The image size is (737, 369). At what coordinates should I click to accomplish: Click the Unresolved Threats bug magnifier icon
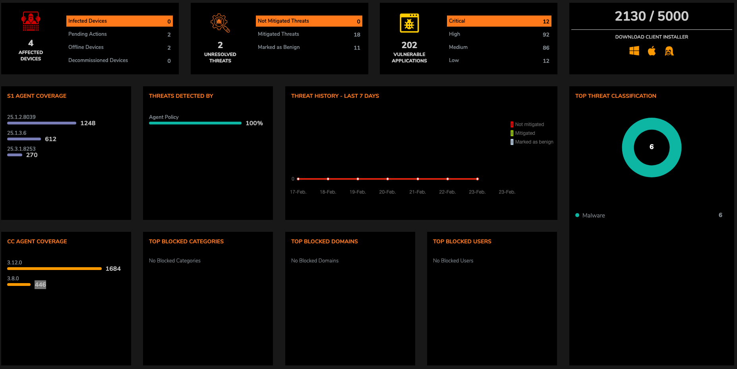coord(220,23)
